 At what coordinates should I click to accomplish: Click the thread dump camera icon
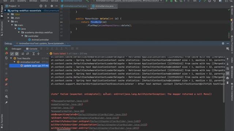coord(6,91)
